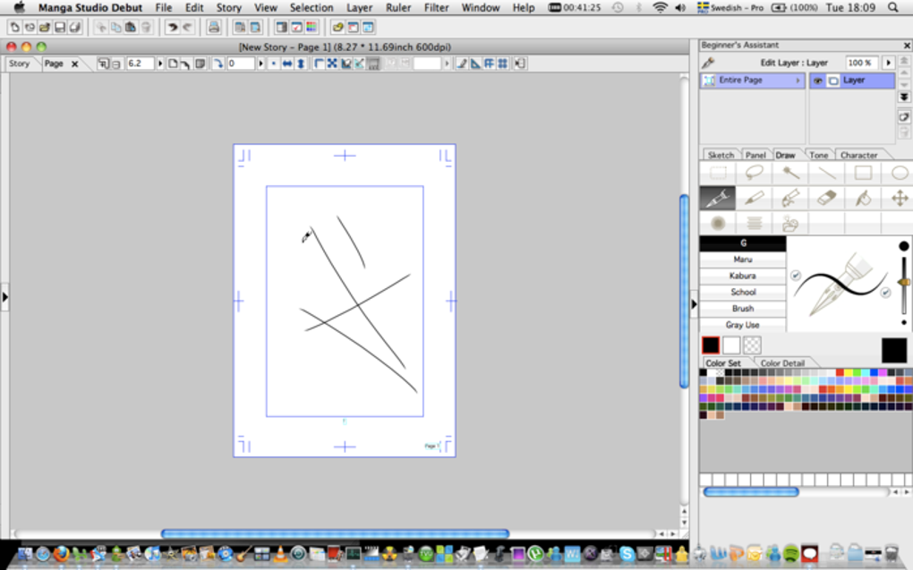Toggle the right checkmark on pen preview
Image resolution: width=913 pixels, height=570 pixels.
click(x=885, y=293)
